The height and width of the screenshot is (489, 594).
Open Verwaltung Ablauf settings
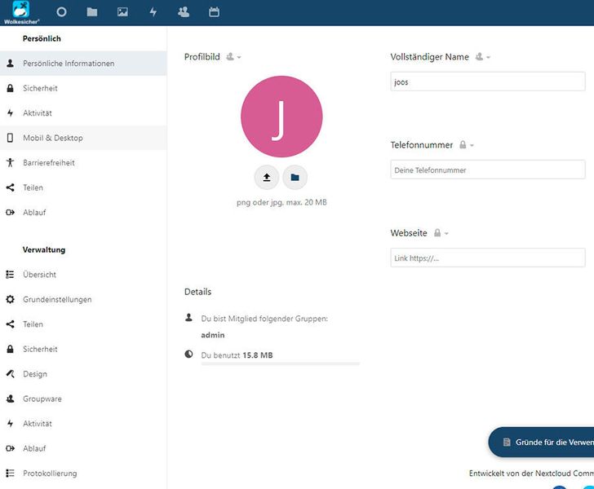pos(83,448)
